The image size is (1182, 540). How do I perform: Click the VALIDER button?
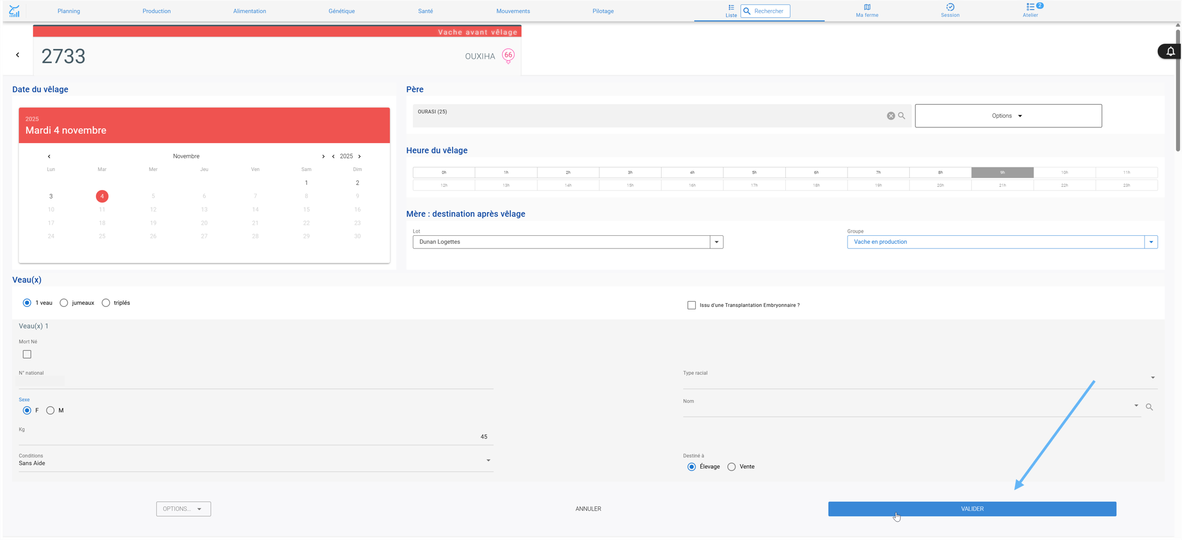(x=972, y=509)
